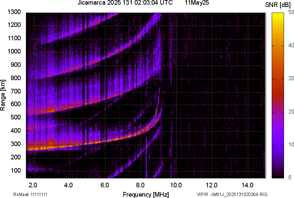Click the colorbar value '0'
Viewport: 294px width, 198px height.
pos(290,177)
